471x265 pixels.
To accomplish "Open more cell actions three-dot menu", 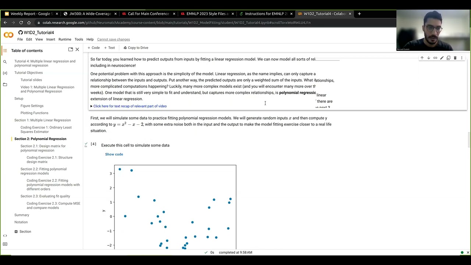I will point(462,58).
